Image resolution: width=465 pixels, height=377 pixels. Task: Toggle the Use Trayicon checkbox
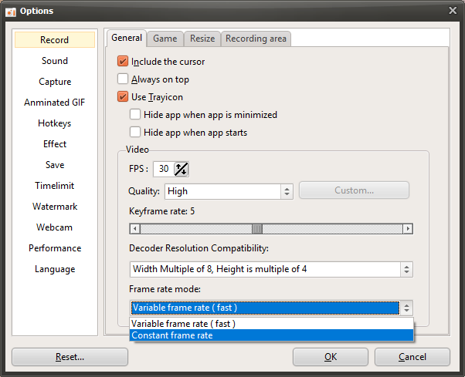pyautogui.click(x=123, y=97)
